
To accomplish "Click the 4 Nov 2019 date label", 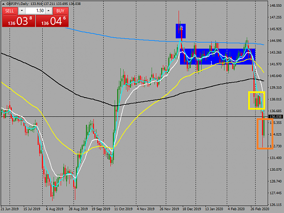I will 145,209.
